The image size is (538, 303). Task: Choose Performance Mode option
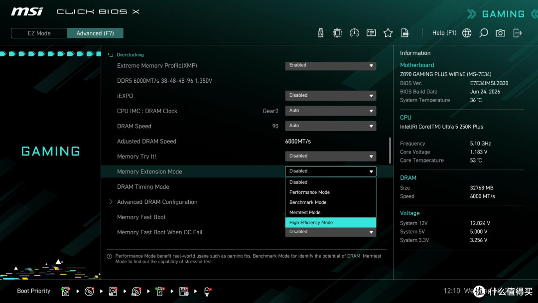(330, 192)
